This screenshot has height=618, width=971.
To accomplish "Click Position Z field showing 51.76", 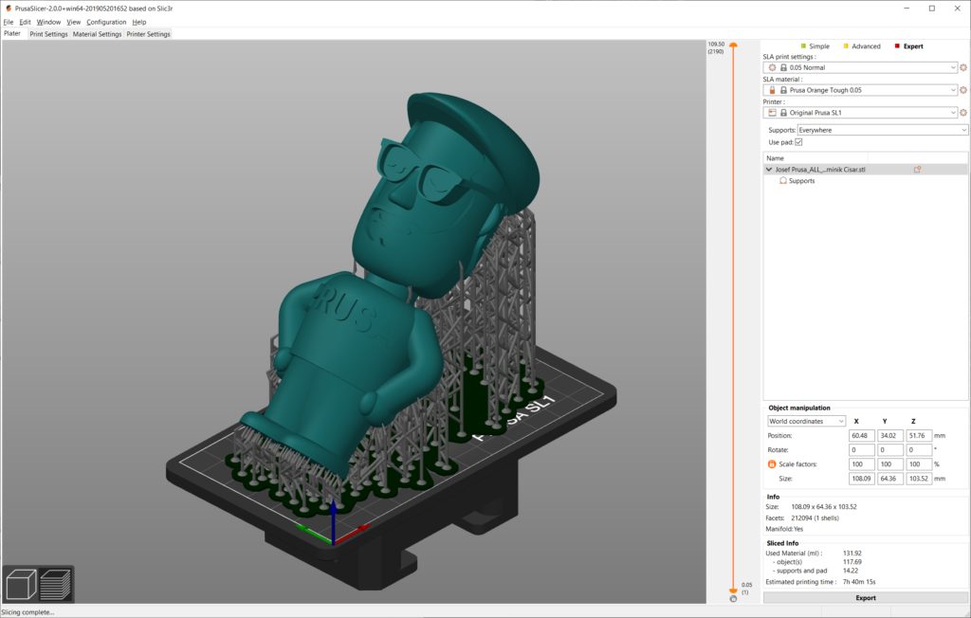I will point(919,436).
